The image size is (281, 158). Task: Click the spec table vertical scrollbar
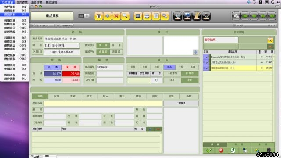161,142
